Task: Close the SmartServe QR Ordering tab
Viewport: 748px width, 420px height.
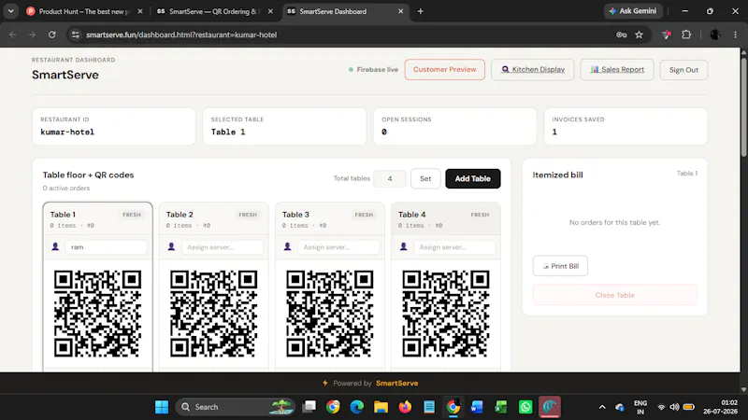Action: point(270,11)
